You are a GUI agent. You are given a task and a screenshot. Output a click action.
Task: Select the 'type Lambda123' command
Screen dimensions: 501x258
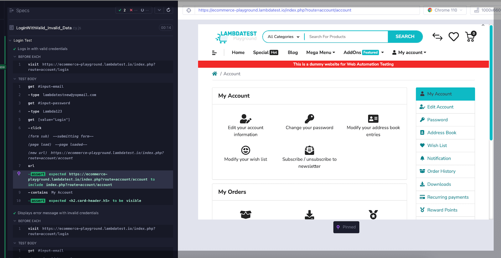click(93, 111)
